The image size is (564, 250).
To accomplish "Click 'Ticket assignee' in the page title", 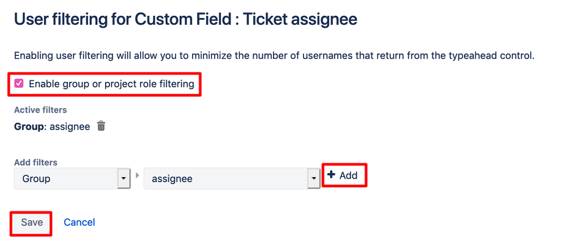I will (x=300, y=19).
